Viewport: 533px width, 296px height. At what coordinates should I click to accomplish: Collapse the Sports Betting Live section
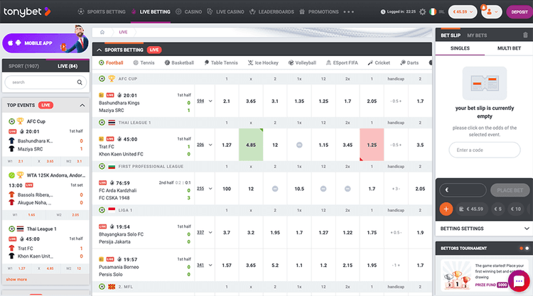click(x=99, y=50)
